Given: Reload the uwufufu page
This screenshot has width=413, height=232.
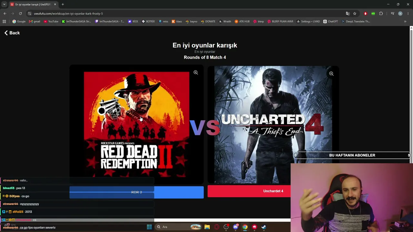Looking at the screenshot, I should tap(20, 14).
